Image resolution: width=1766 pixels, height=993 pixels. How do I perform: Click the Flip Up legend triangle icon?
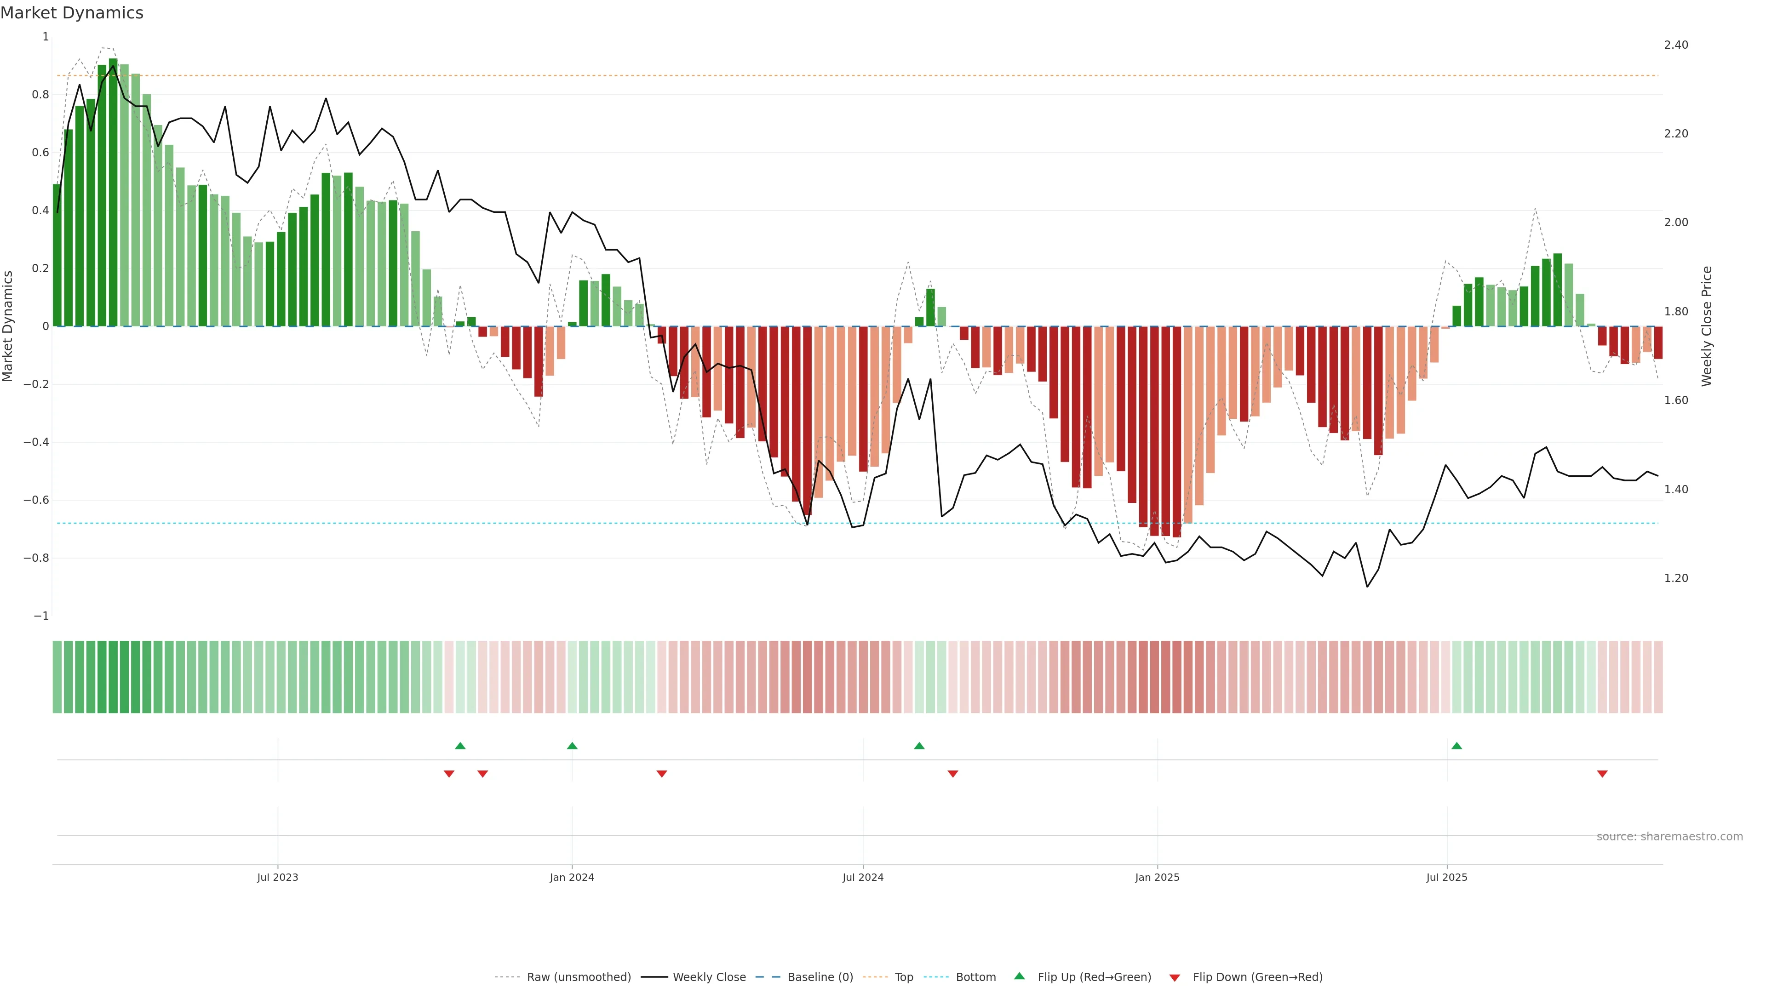tap(1020, 976)
